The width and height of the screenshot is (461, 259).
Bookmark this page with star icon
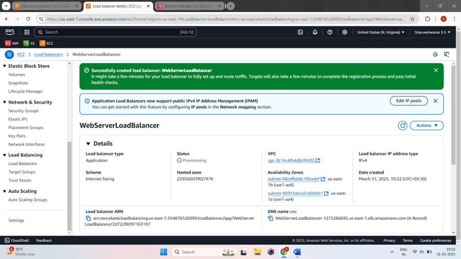pyautogui.click(x=412, y=19)
